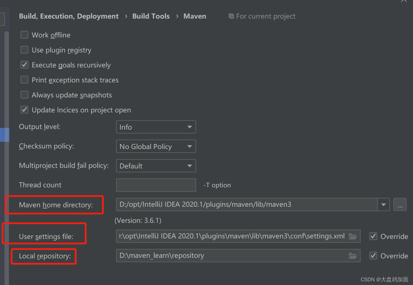
Task: Click the Thread count input field
Action: [x=156, y=185]
